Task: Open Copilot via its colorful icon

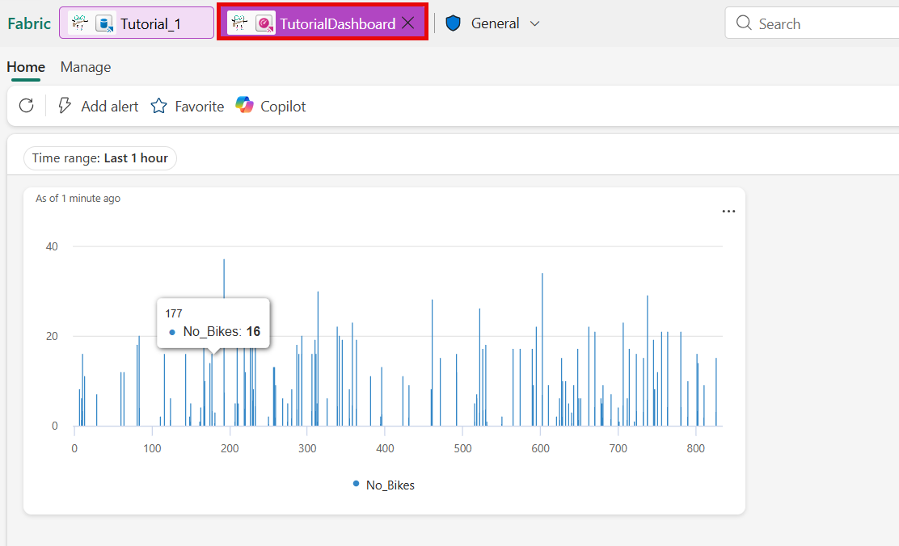Action: click(x=244, y=106)
